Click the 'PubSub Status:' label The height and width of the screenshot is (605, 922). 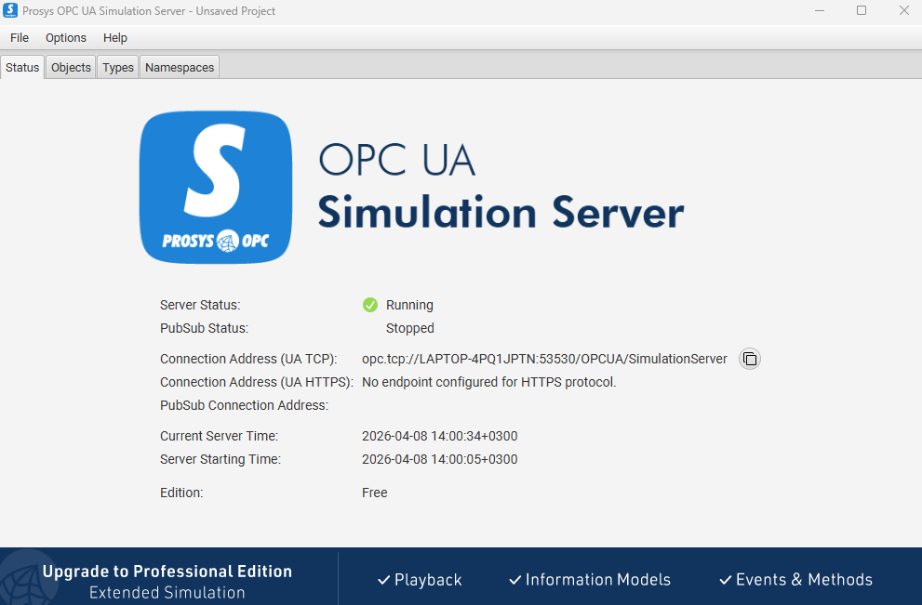[x=204, y=328]
